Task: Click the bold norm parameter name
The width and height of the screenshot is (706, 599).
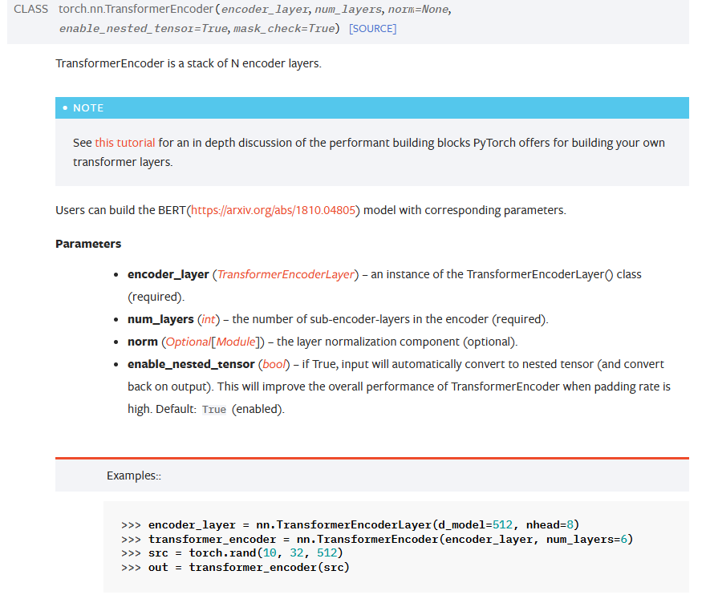Action: tap(143, 342)
